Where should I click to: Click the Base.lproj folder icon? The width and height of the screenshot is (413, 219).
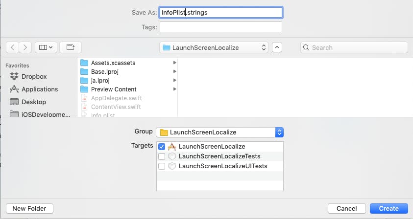(x=84, y=71)
